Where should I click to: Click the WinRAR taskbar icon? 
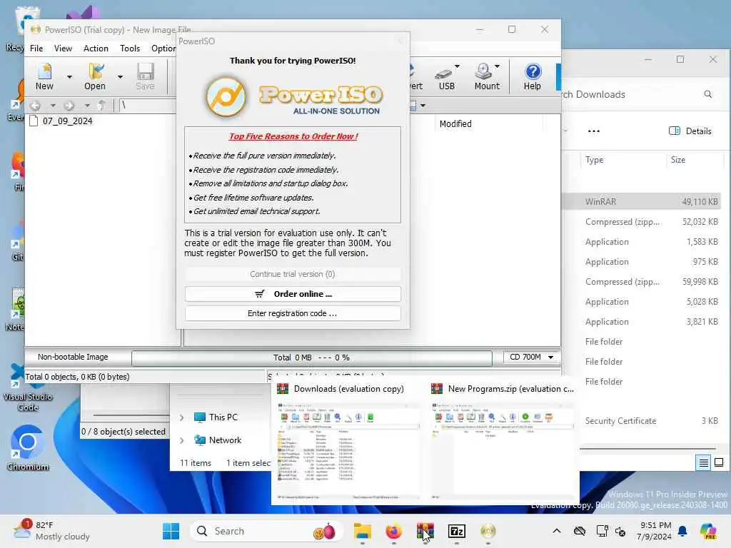coord(425,531)
